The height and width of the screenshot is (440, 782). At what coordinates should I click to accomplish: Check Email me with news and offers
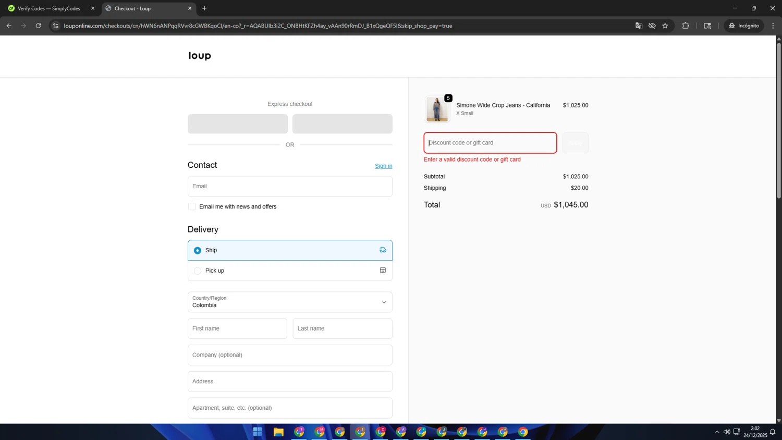tap(192, 206)
